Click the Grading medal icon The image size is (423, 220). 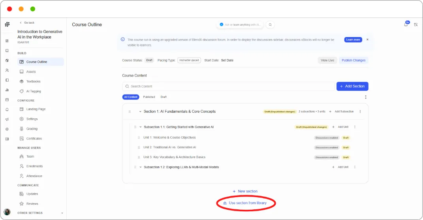click(22, 129)
